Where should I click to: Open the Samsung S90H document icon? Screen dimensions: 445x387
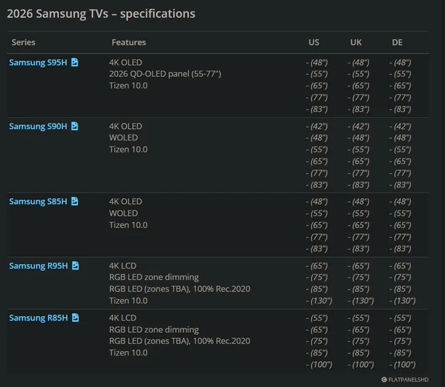click(75, 126)
